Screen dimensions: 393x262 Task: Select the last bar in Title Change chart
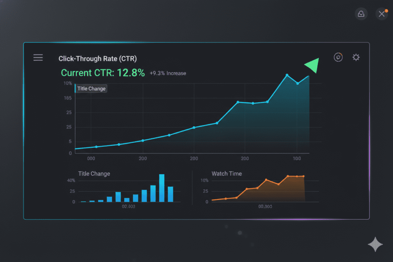pyautogui.click(x=170, y=194)
